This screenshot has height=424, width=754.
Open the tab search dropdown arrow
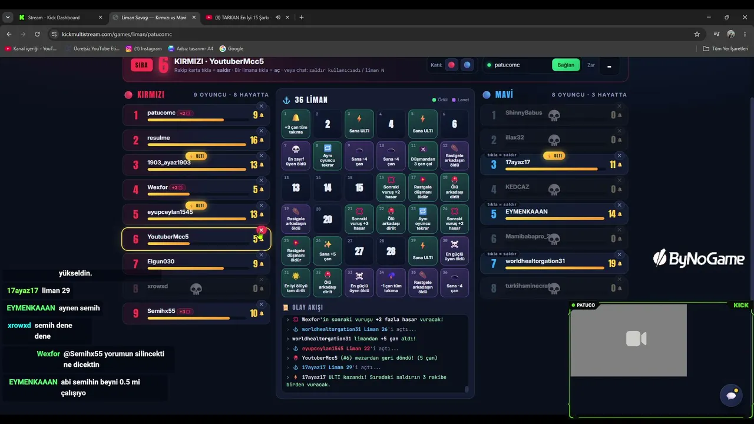pos(8,18)
